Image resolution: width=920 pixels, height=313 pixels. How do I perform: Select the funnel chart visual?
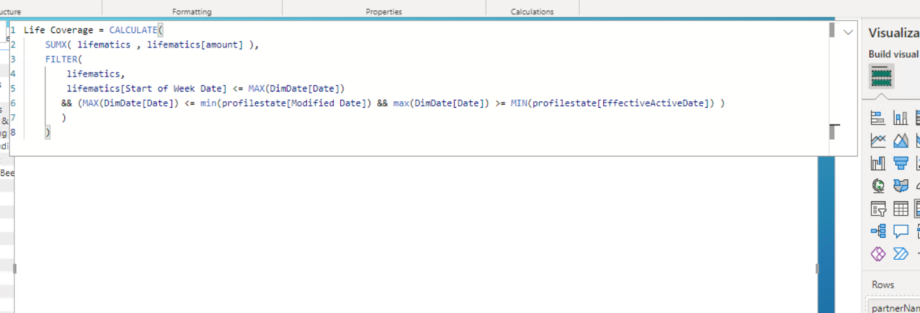point(901,163)
